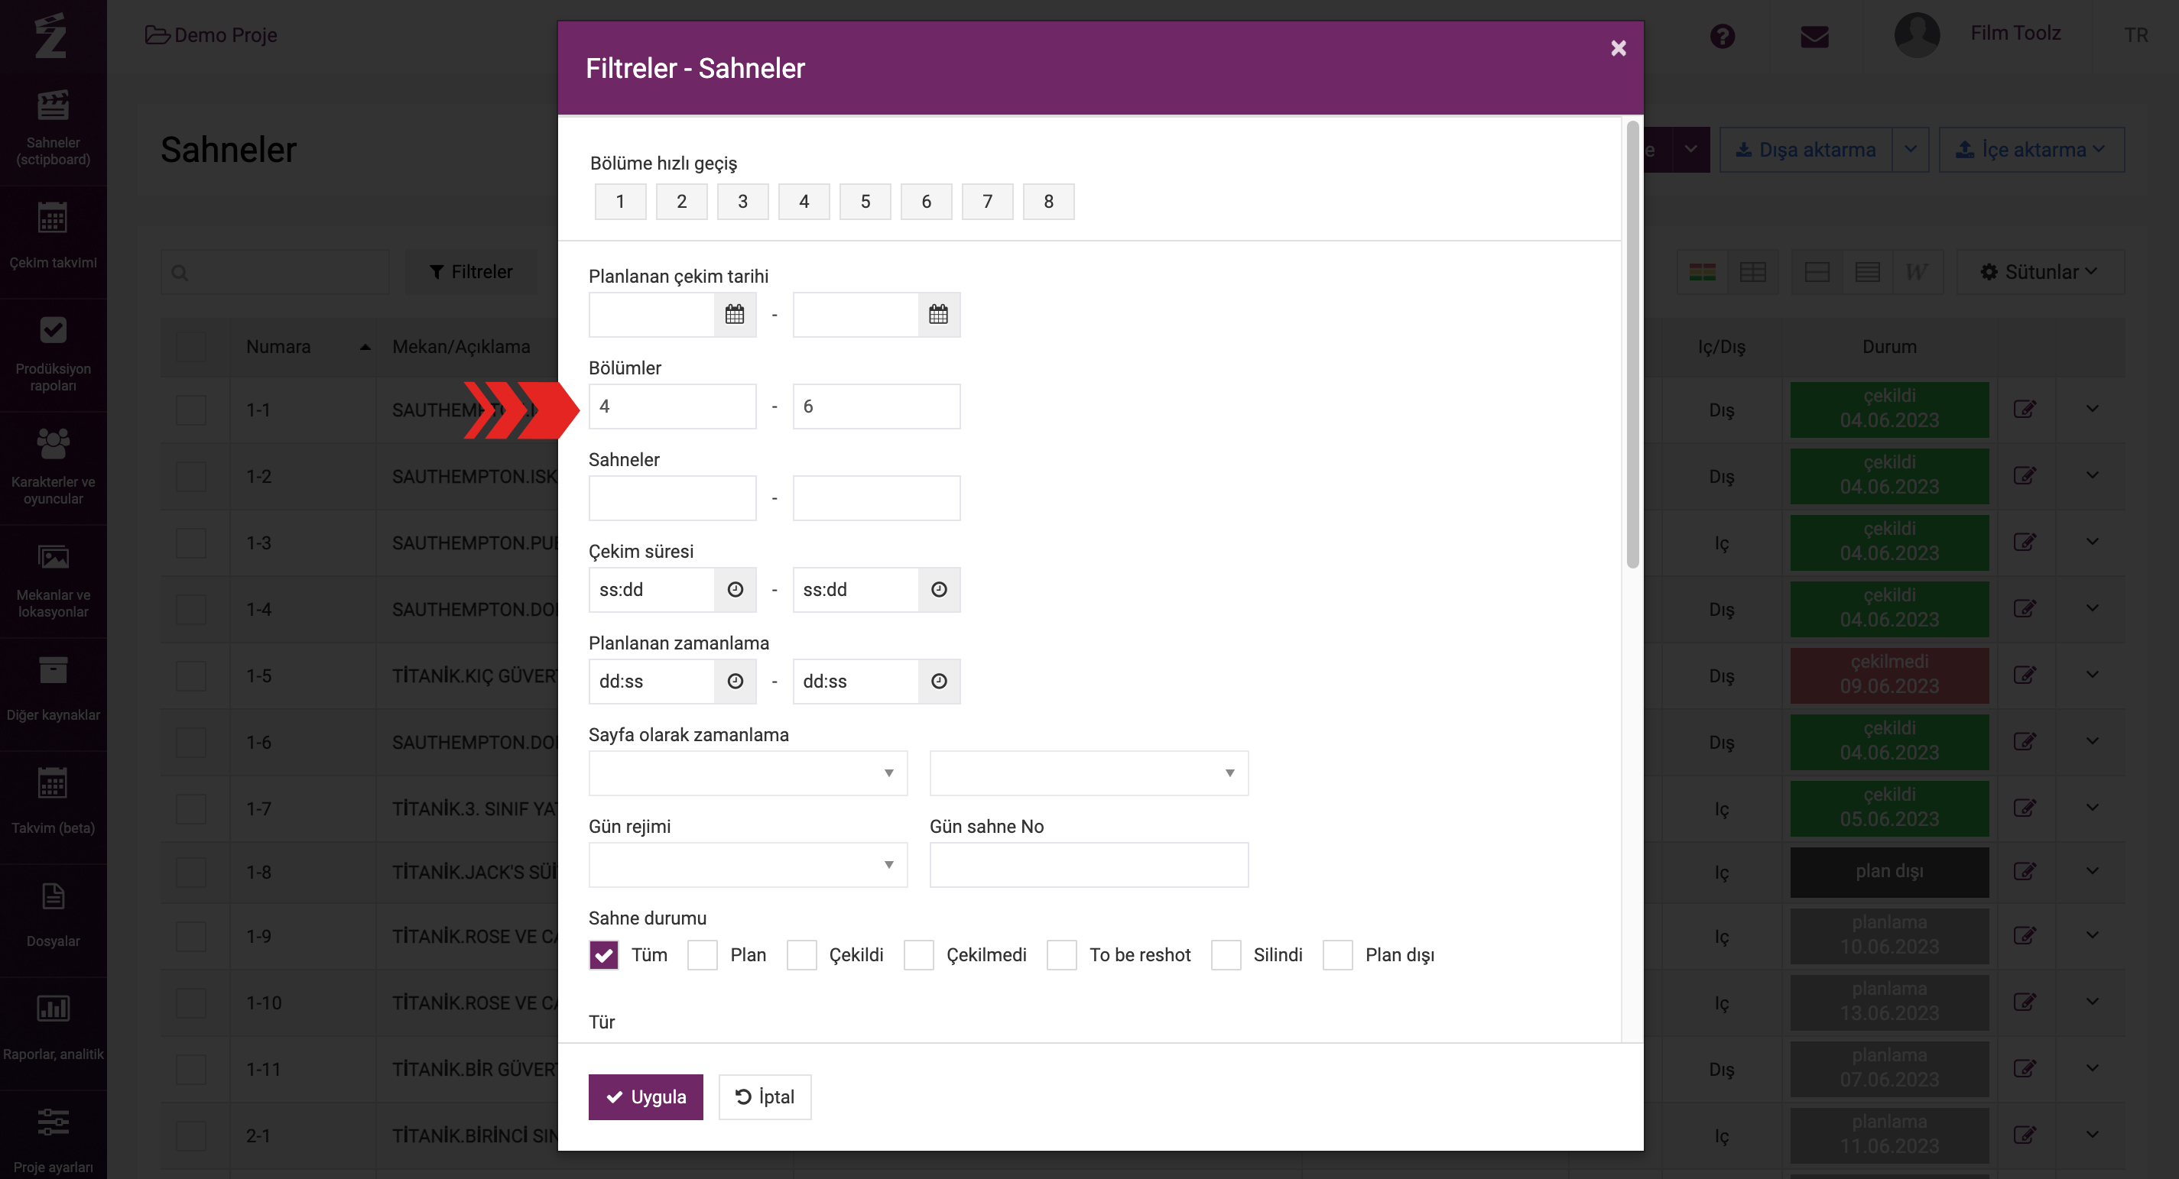Screen dimensions: 2179x1179
Task: Check the Silindi status checkbox
Action: click(x=1225, y=955)
